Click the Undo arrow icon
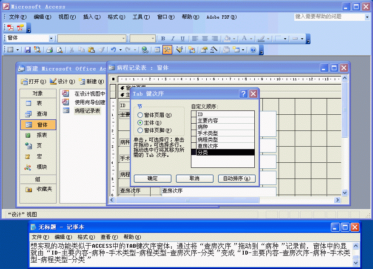Viewport: 373px width, 269px height. (x=113, y=50)
